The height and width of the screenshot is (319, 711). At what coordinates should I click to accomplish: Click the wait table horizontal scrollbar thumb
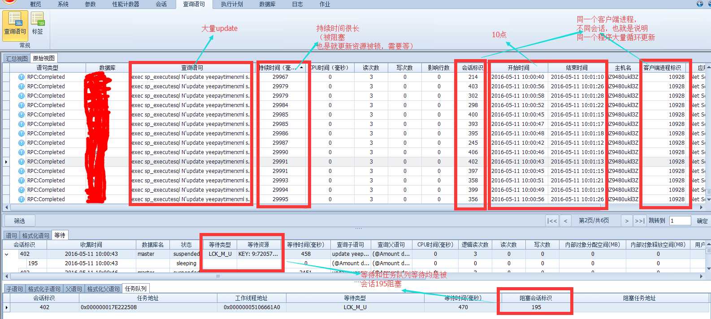218,276
